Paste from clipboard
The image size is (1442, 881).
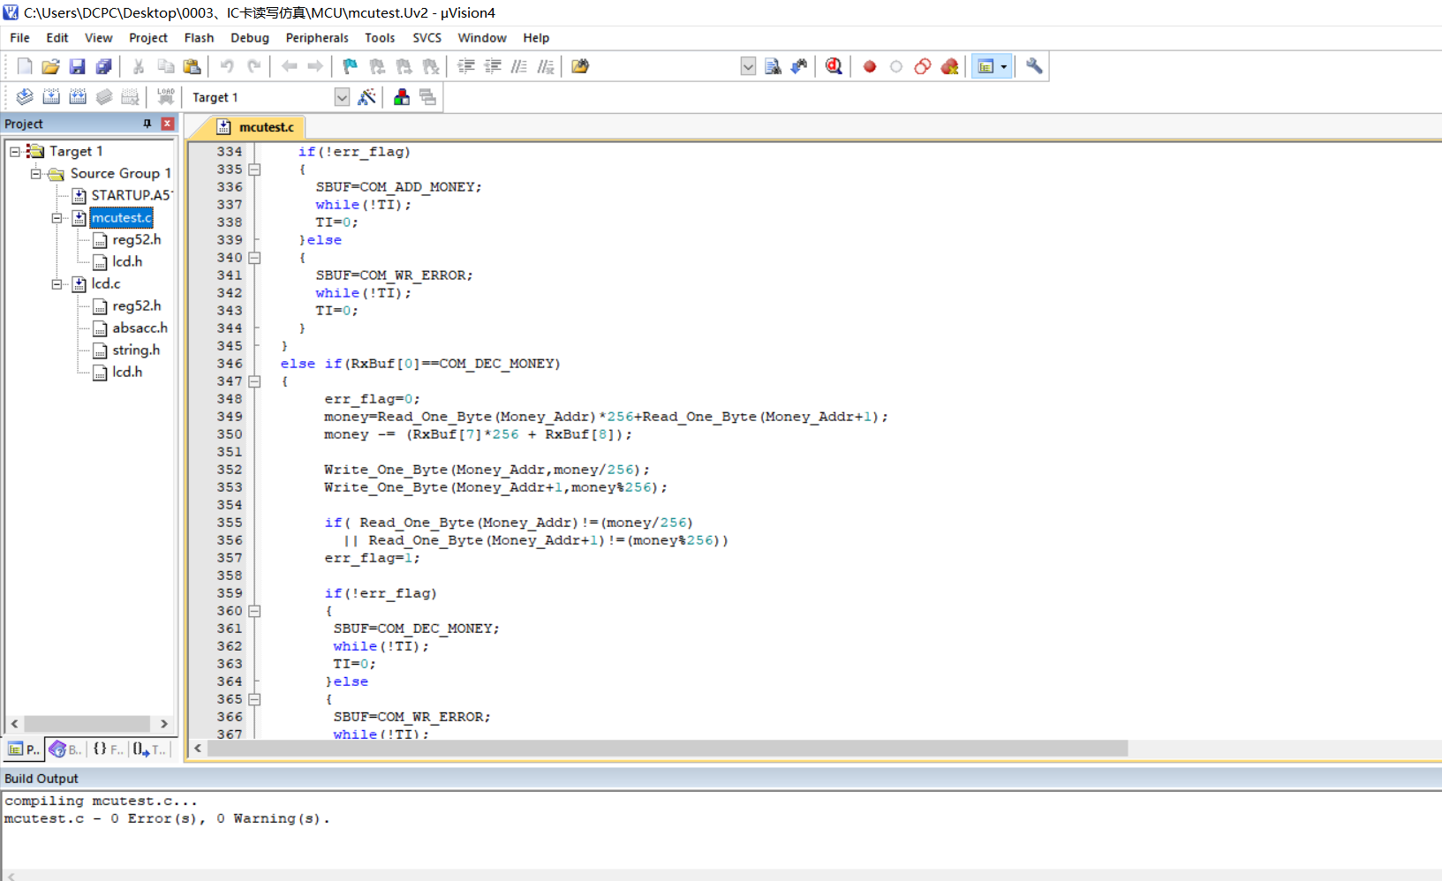192,66
